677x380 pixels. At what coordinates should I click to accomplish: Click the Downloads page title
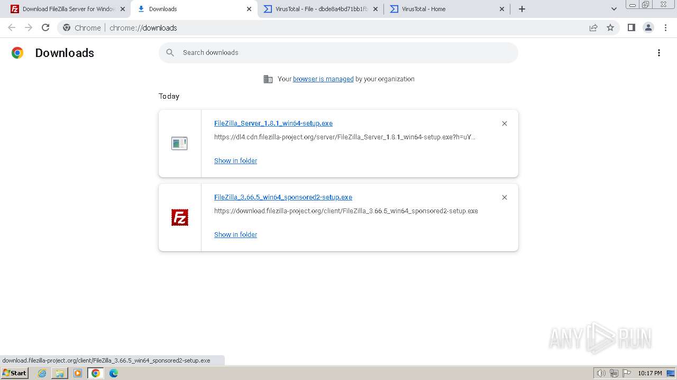65,53
